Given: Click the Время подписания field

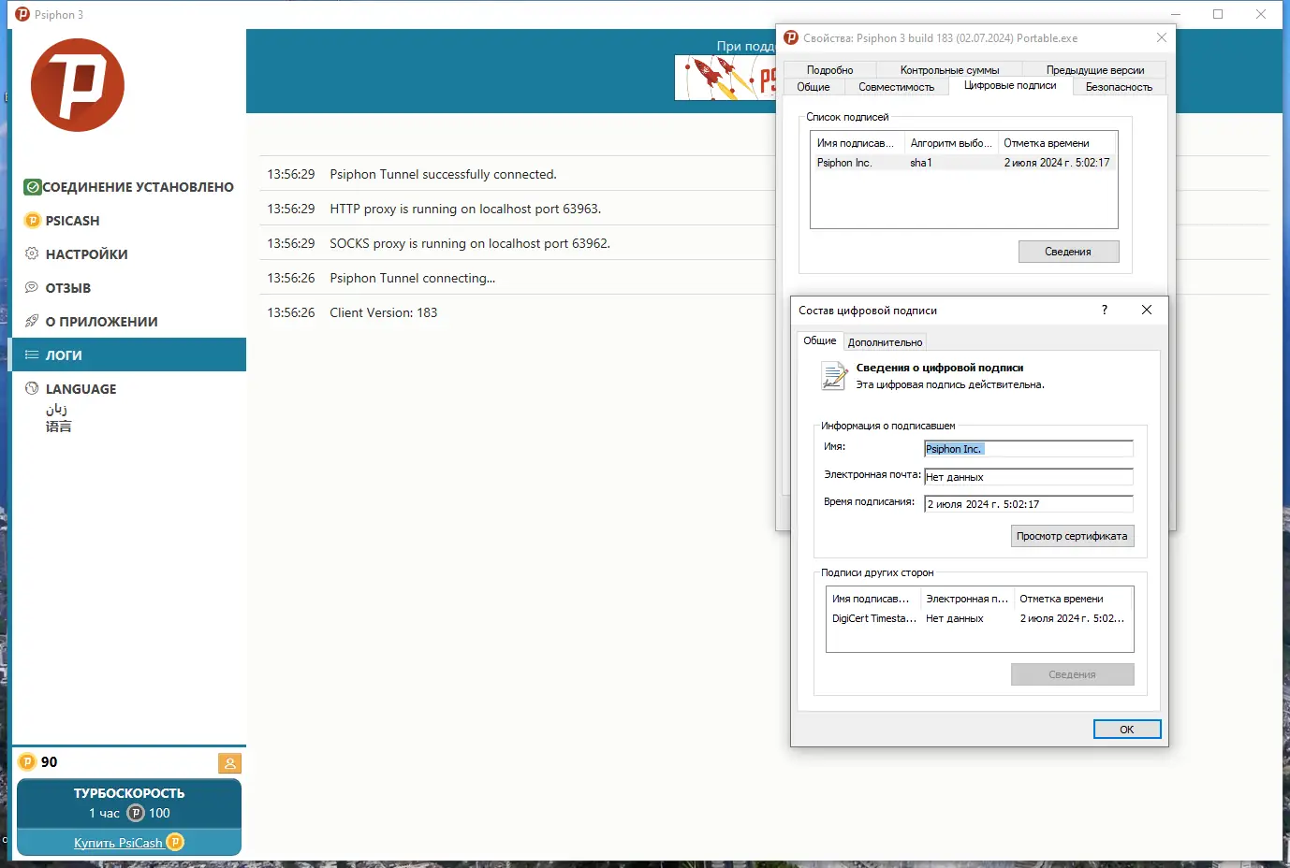Looking at the screenshot, I should tap(1029, 504).
